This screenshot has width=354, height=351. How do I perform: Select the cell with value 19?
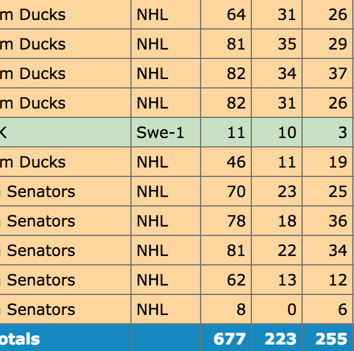tap(338, 162)
